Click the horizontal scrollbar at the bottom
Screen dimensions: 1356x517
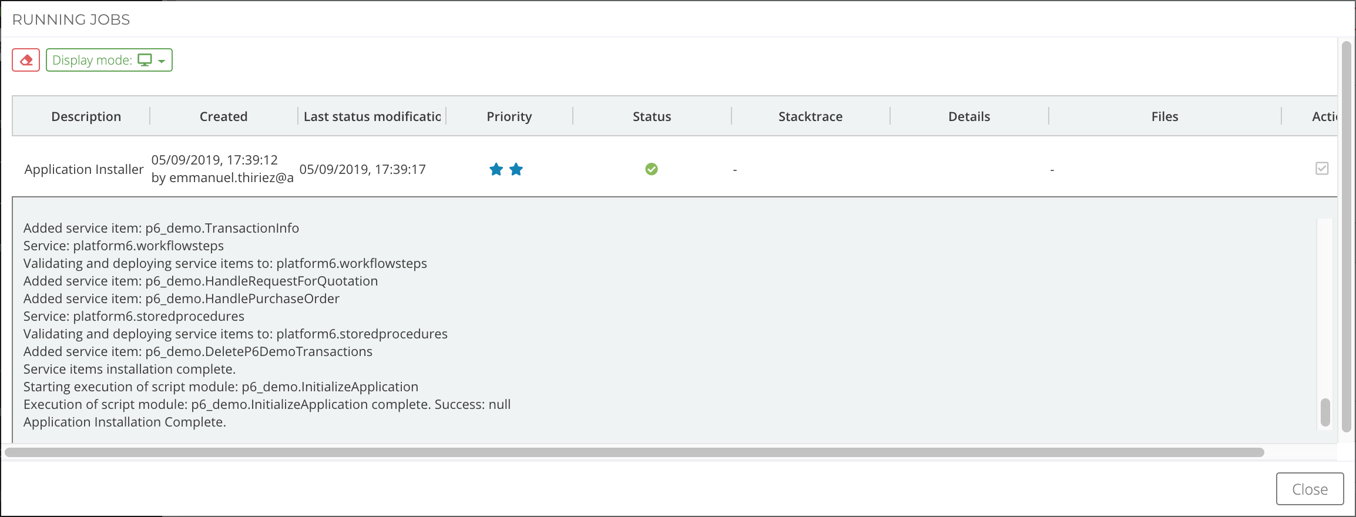[x=635, y=452]
